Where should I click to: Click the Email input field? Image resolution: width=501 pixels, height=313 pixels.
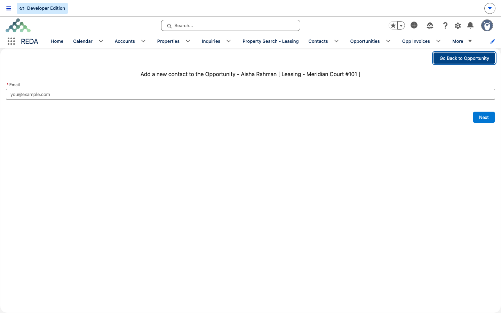click(250, 94)
